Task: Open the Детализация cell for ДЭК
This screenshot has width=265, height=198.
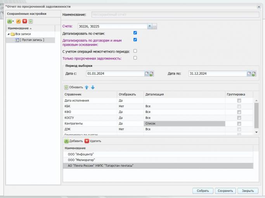Action: (184, 129)
